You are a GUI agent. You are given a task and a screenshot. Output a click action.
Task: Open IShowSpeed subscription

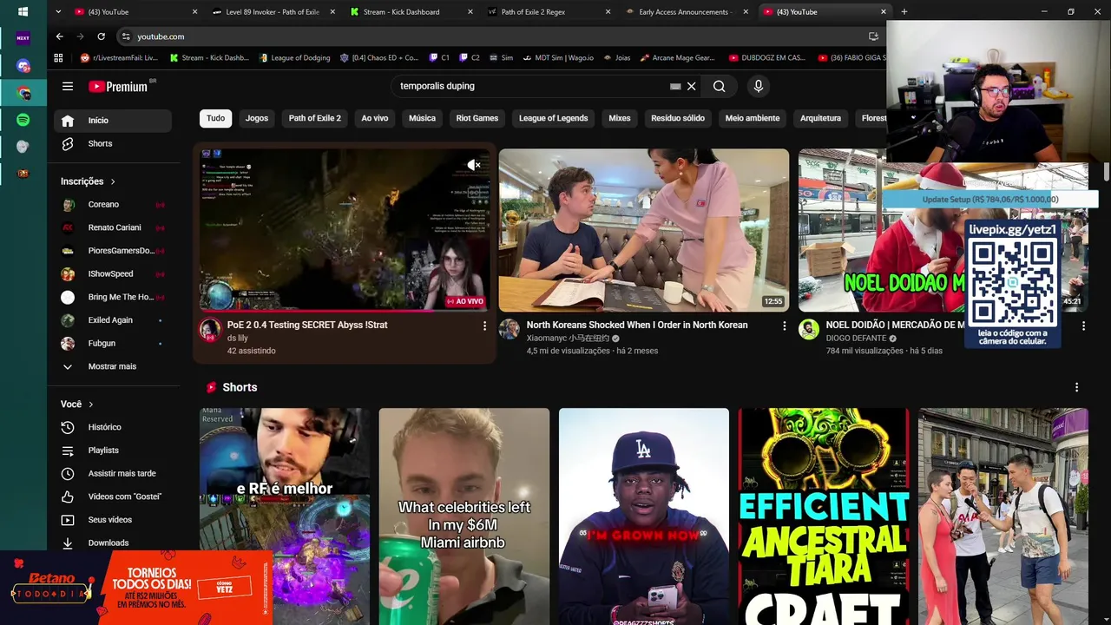click(x=113, y=273)
